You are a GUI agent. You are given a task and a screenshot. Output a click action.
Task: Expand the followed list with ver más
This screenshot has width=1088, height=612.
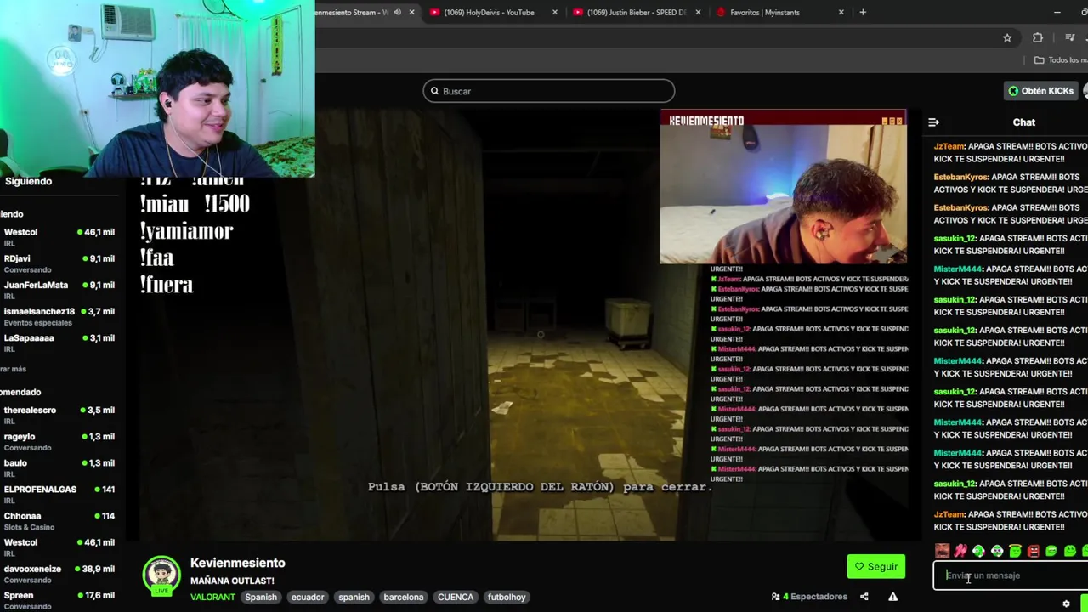(14, 369)
